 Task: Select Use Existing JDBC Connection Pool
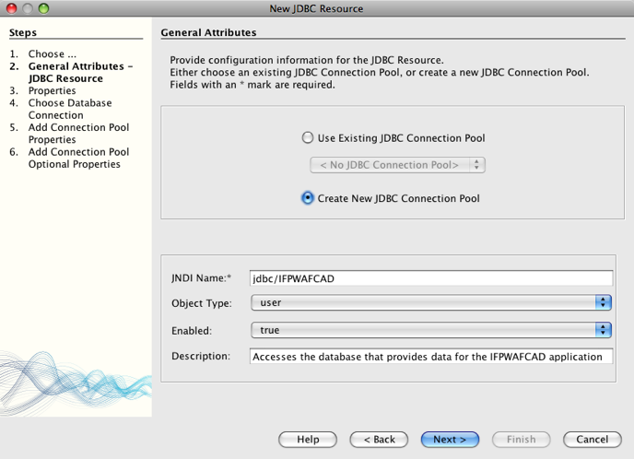308,138
